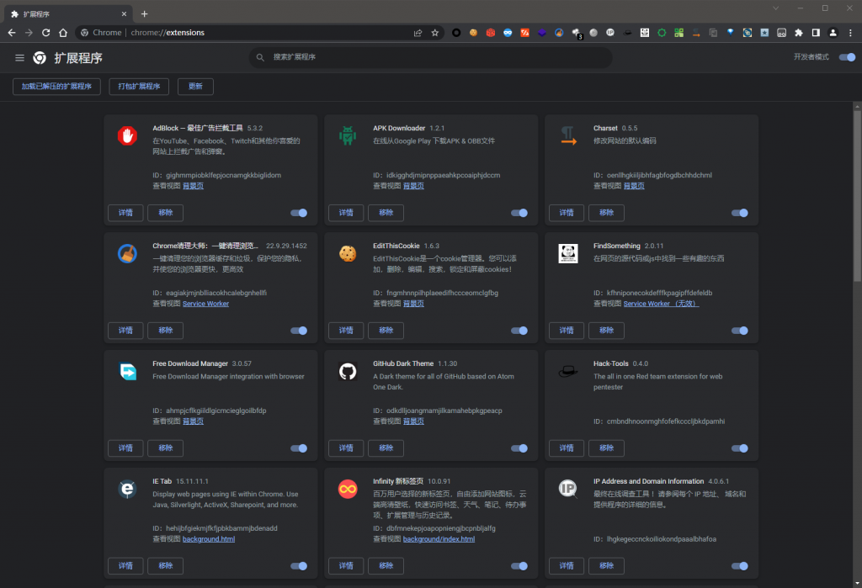Screen dimensions: 862x588
Task: Toggle off Chrome清理大师 extension
Action: [x=299, y=331]
